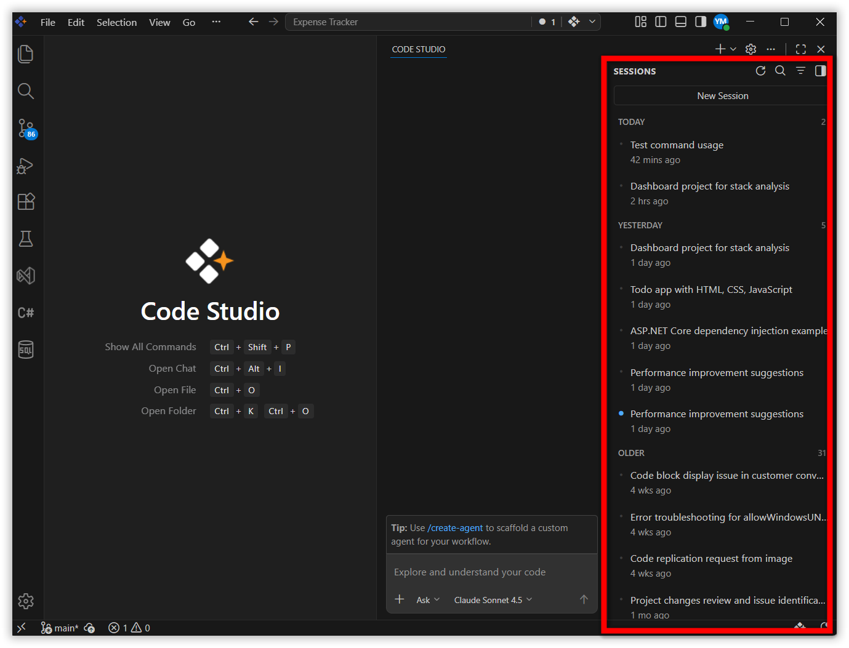This screenshot has width=849, height=648.
Task: Publish changes with the cloud sync icon
Action: point(90,628)
